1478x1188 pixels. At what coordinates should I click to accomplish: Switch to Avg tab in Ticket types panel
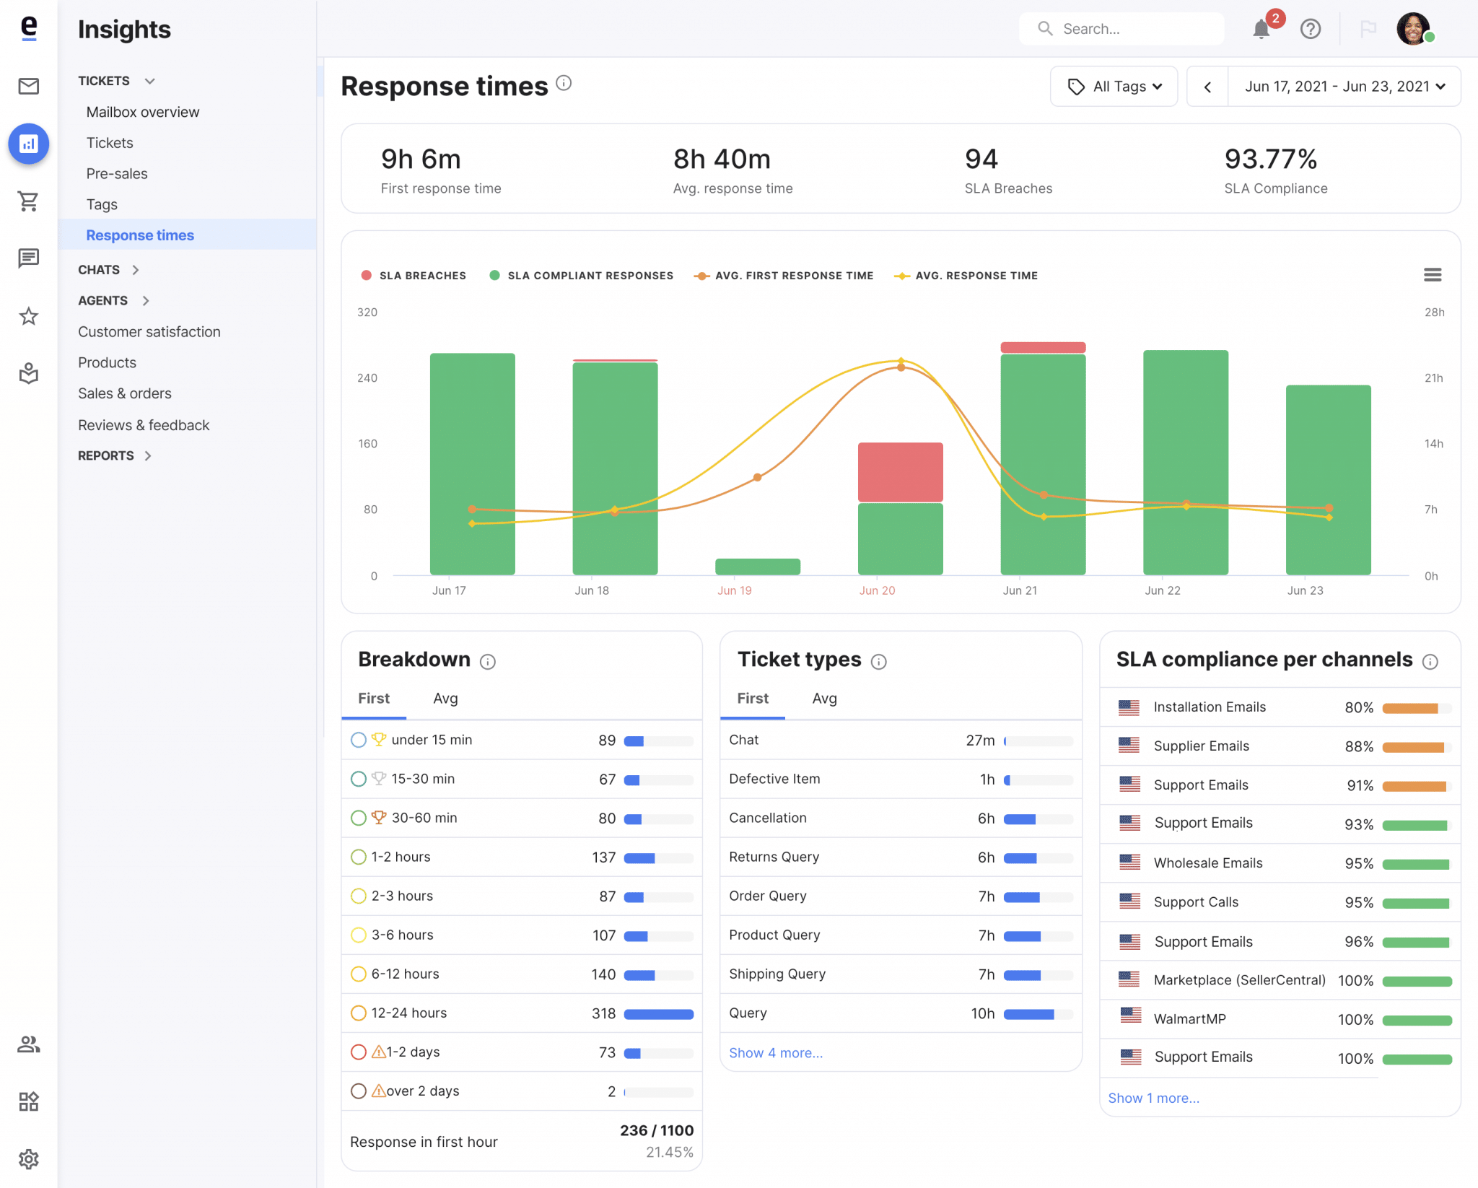tap(824, 697)
